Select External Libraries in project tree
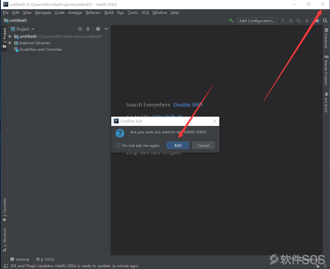The width and height of the screenshot is (330, 269). tap(35, 43)
